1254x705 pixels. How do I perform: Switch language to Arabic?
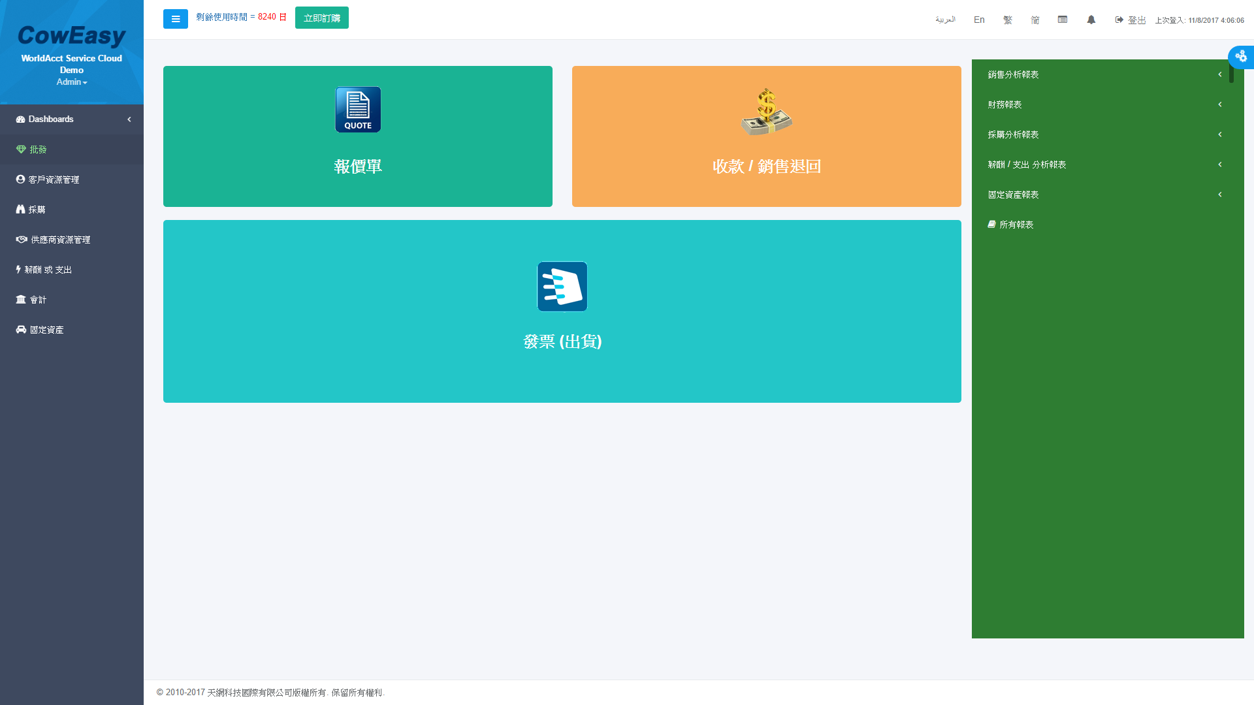click(945, 20)
